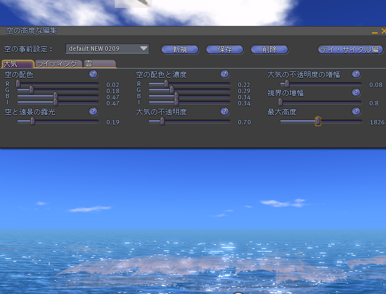Click the 大気の不透明度の増幅 slider
The image size is (386, 294).
(x=321, y=84)
